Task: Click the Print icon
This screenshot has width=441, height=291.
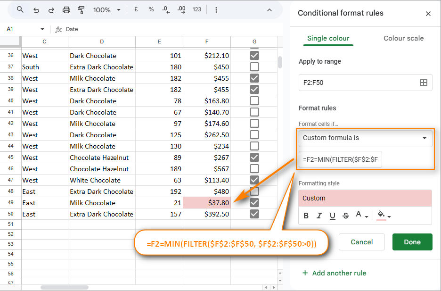Action: click(66, 9)
